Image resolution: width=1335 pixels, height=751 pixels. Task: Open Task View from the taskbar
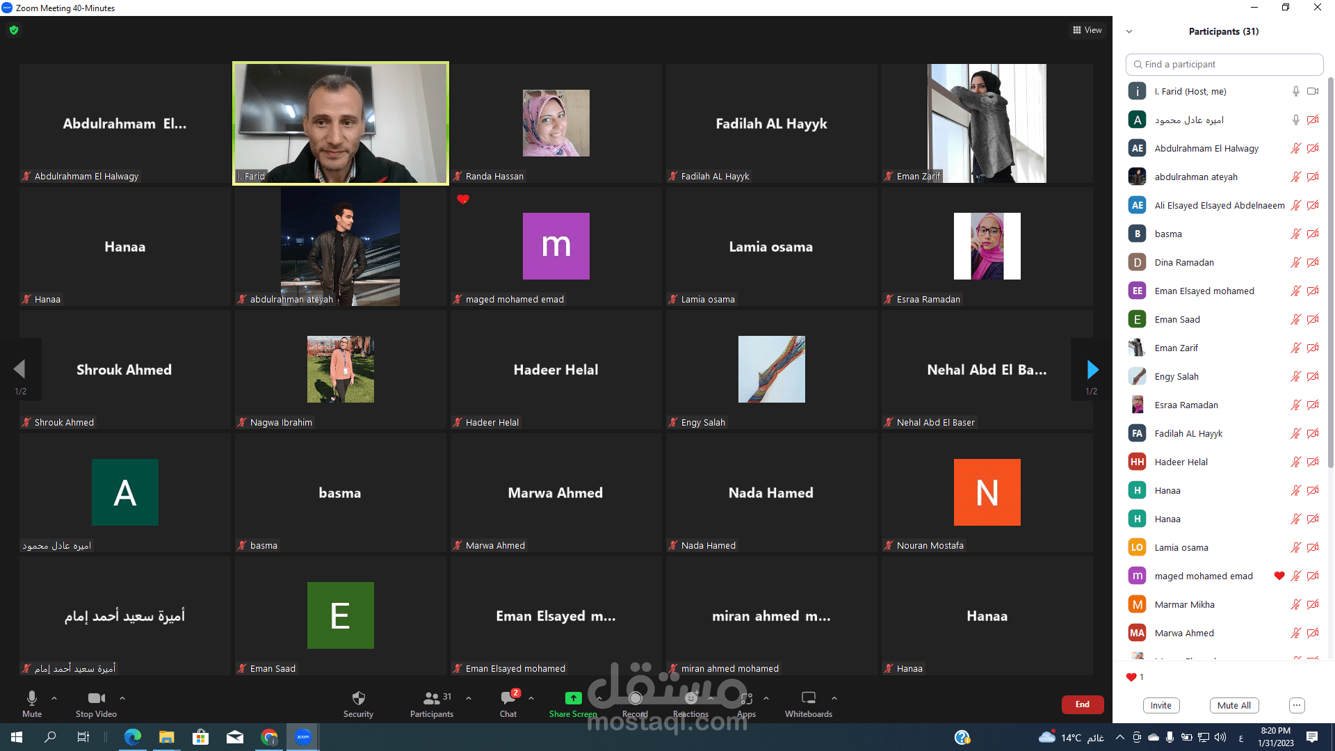[83, 737]
